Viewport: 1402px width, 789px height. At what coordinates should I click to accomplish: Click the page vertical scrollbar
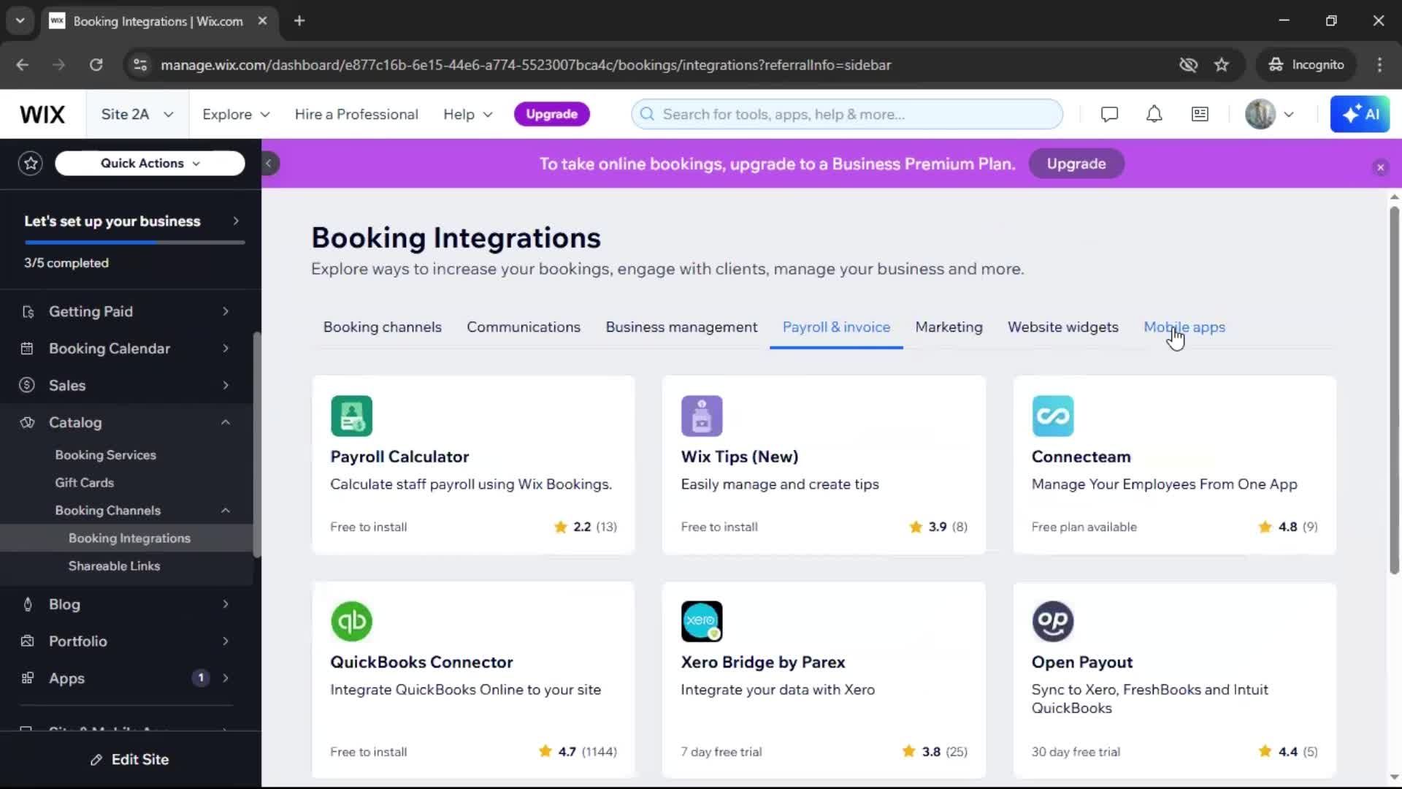click(x=1394, y=390)
